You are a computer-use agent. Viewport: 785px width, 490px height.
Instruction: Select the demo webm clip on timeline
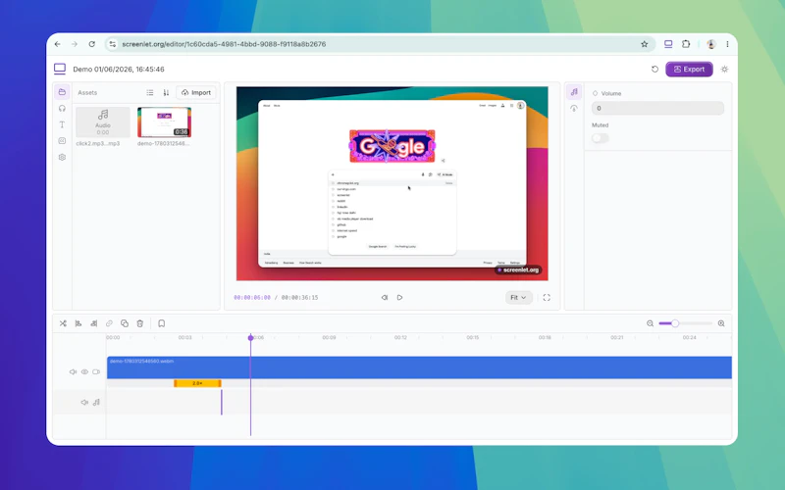tap(419, 367)
